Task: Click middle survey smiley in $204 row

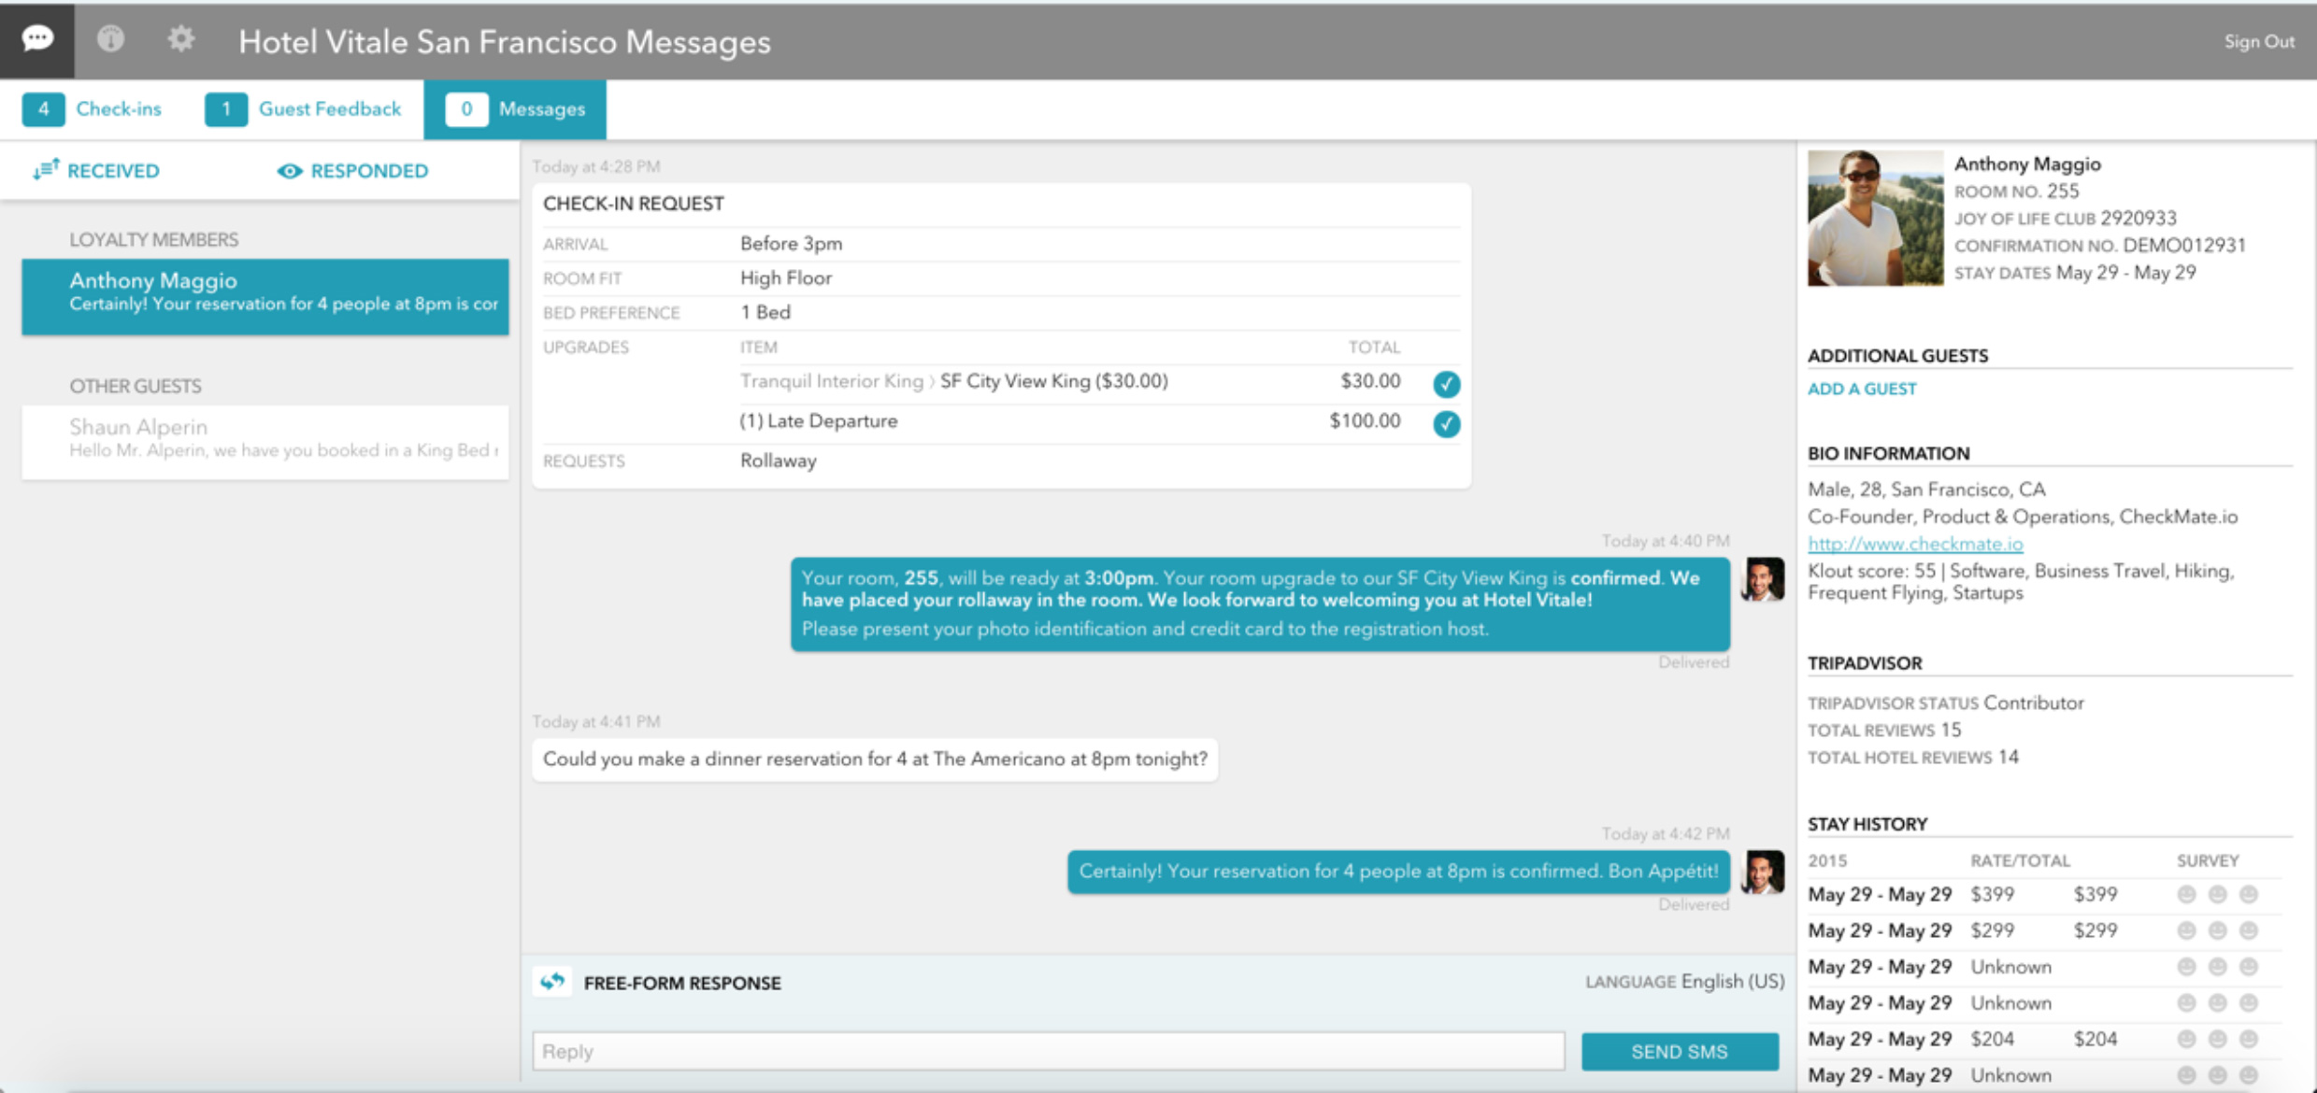Action: tap(2217, 1039)
